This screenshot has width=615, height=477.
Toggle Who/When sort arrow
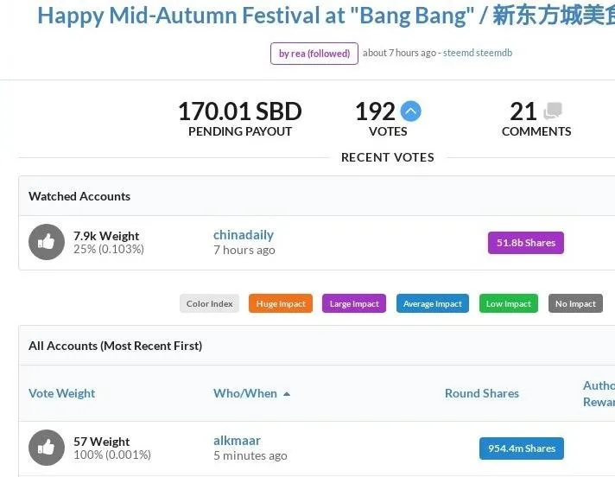click(287, 394)
